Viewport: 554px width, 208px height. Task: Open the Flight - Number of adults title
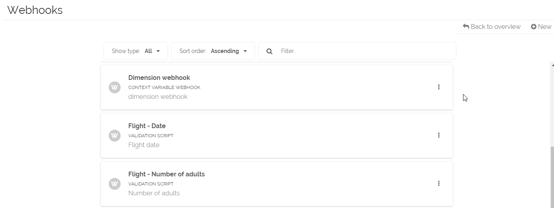pyautogui.click(x=166, y=174)
